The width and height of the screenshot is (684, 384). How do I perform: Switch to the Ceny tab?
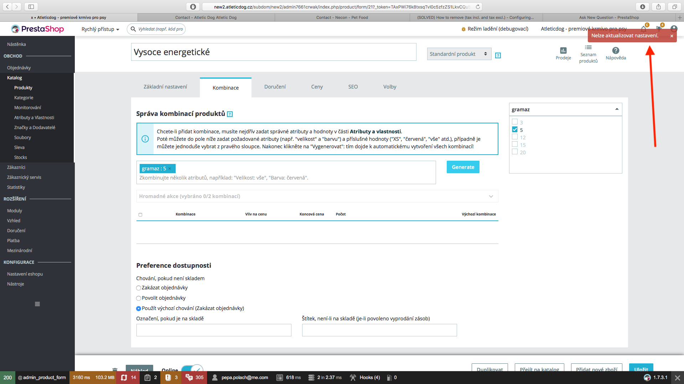click(317, 87)
